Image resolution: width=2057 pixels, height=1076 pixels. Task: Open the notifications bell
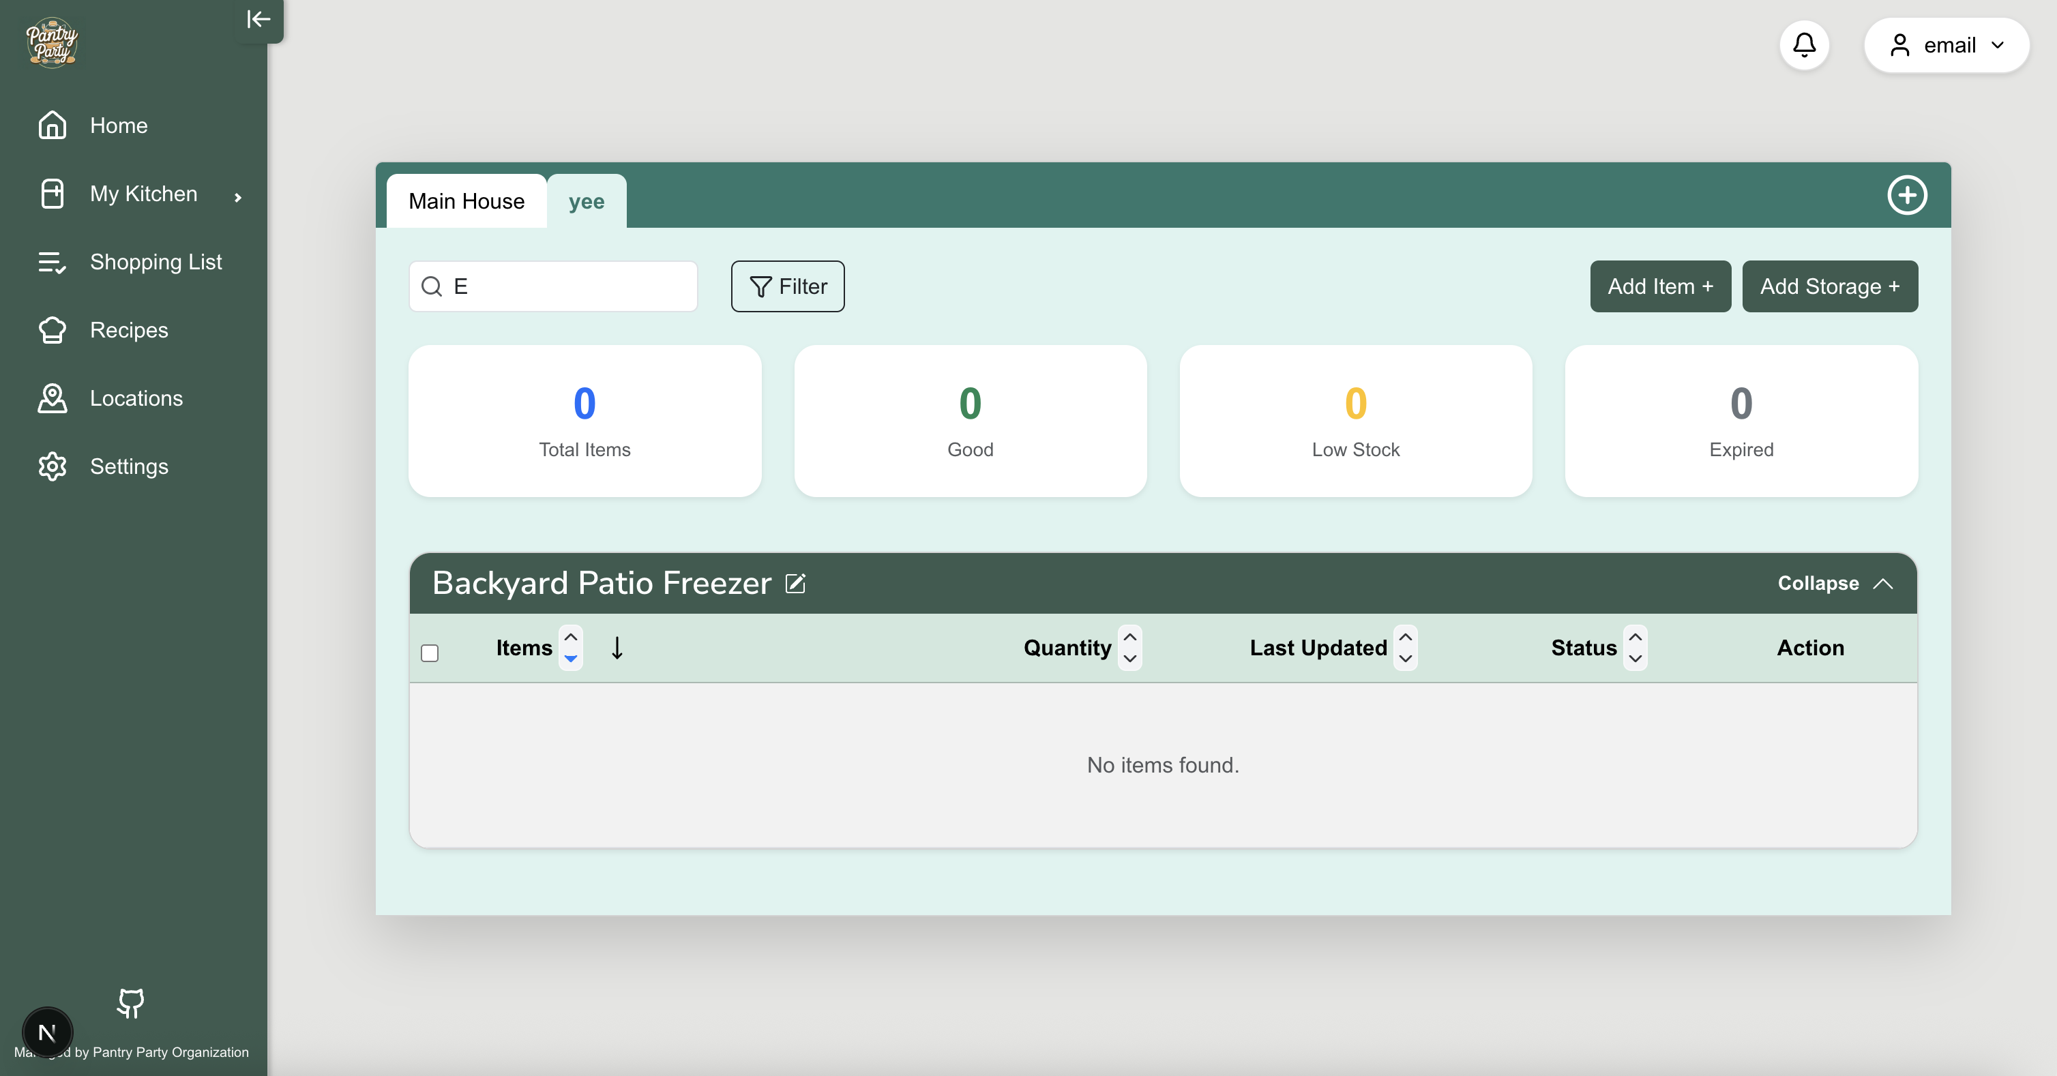(1804, 45)
